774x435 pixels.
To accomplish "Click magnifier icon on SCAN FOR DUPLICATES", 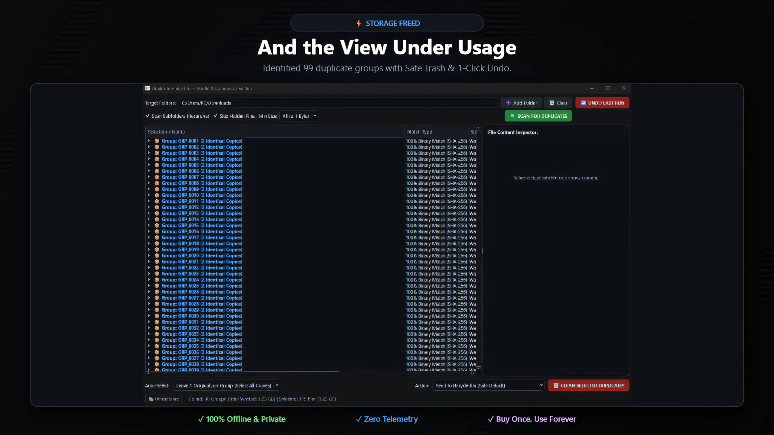I will [x=512, y=116].
